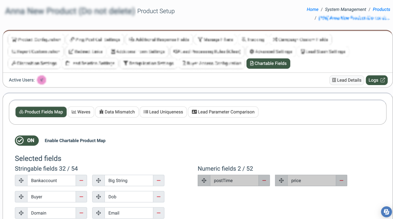
Task: Click the price numeric field box
Action: click(312, 180)
